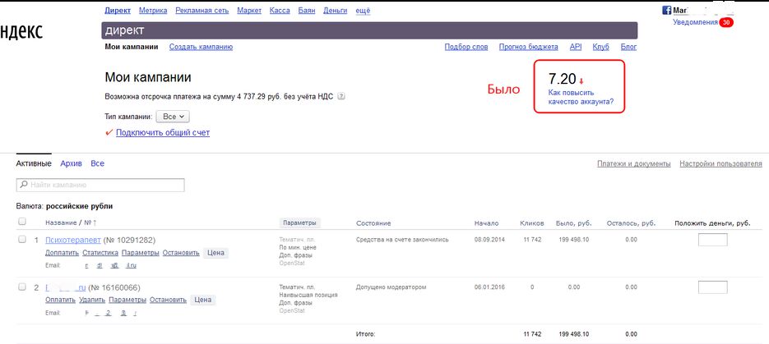This screenshot has width=769, height=344.
Task: Open the Тип кампании dropdown
Action: click(x=173, y=117)
